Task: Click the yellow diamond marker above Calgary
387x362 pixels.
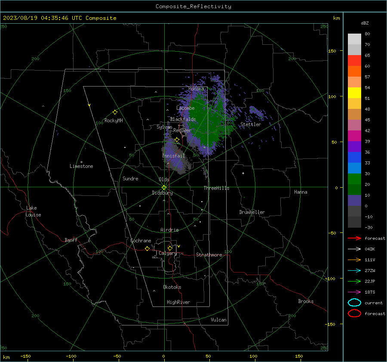Action: [170, 248]
